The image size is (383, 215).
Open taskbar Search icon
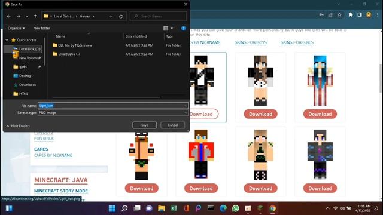tap(124, 208)
